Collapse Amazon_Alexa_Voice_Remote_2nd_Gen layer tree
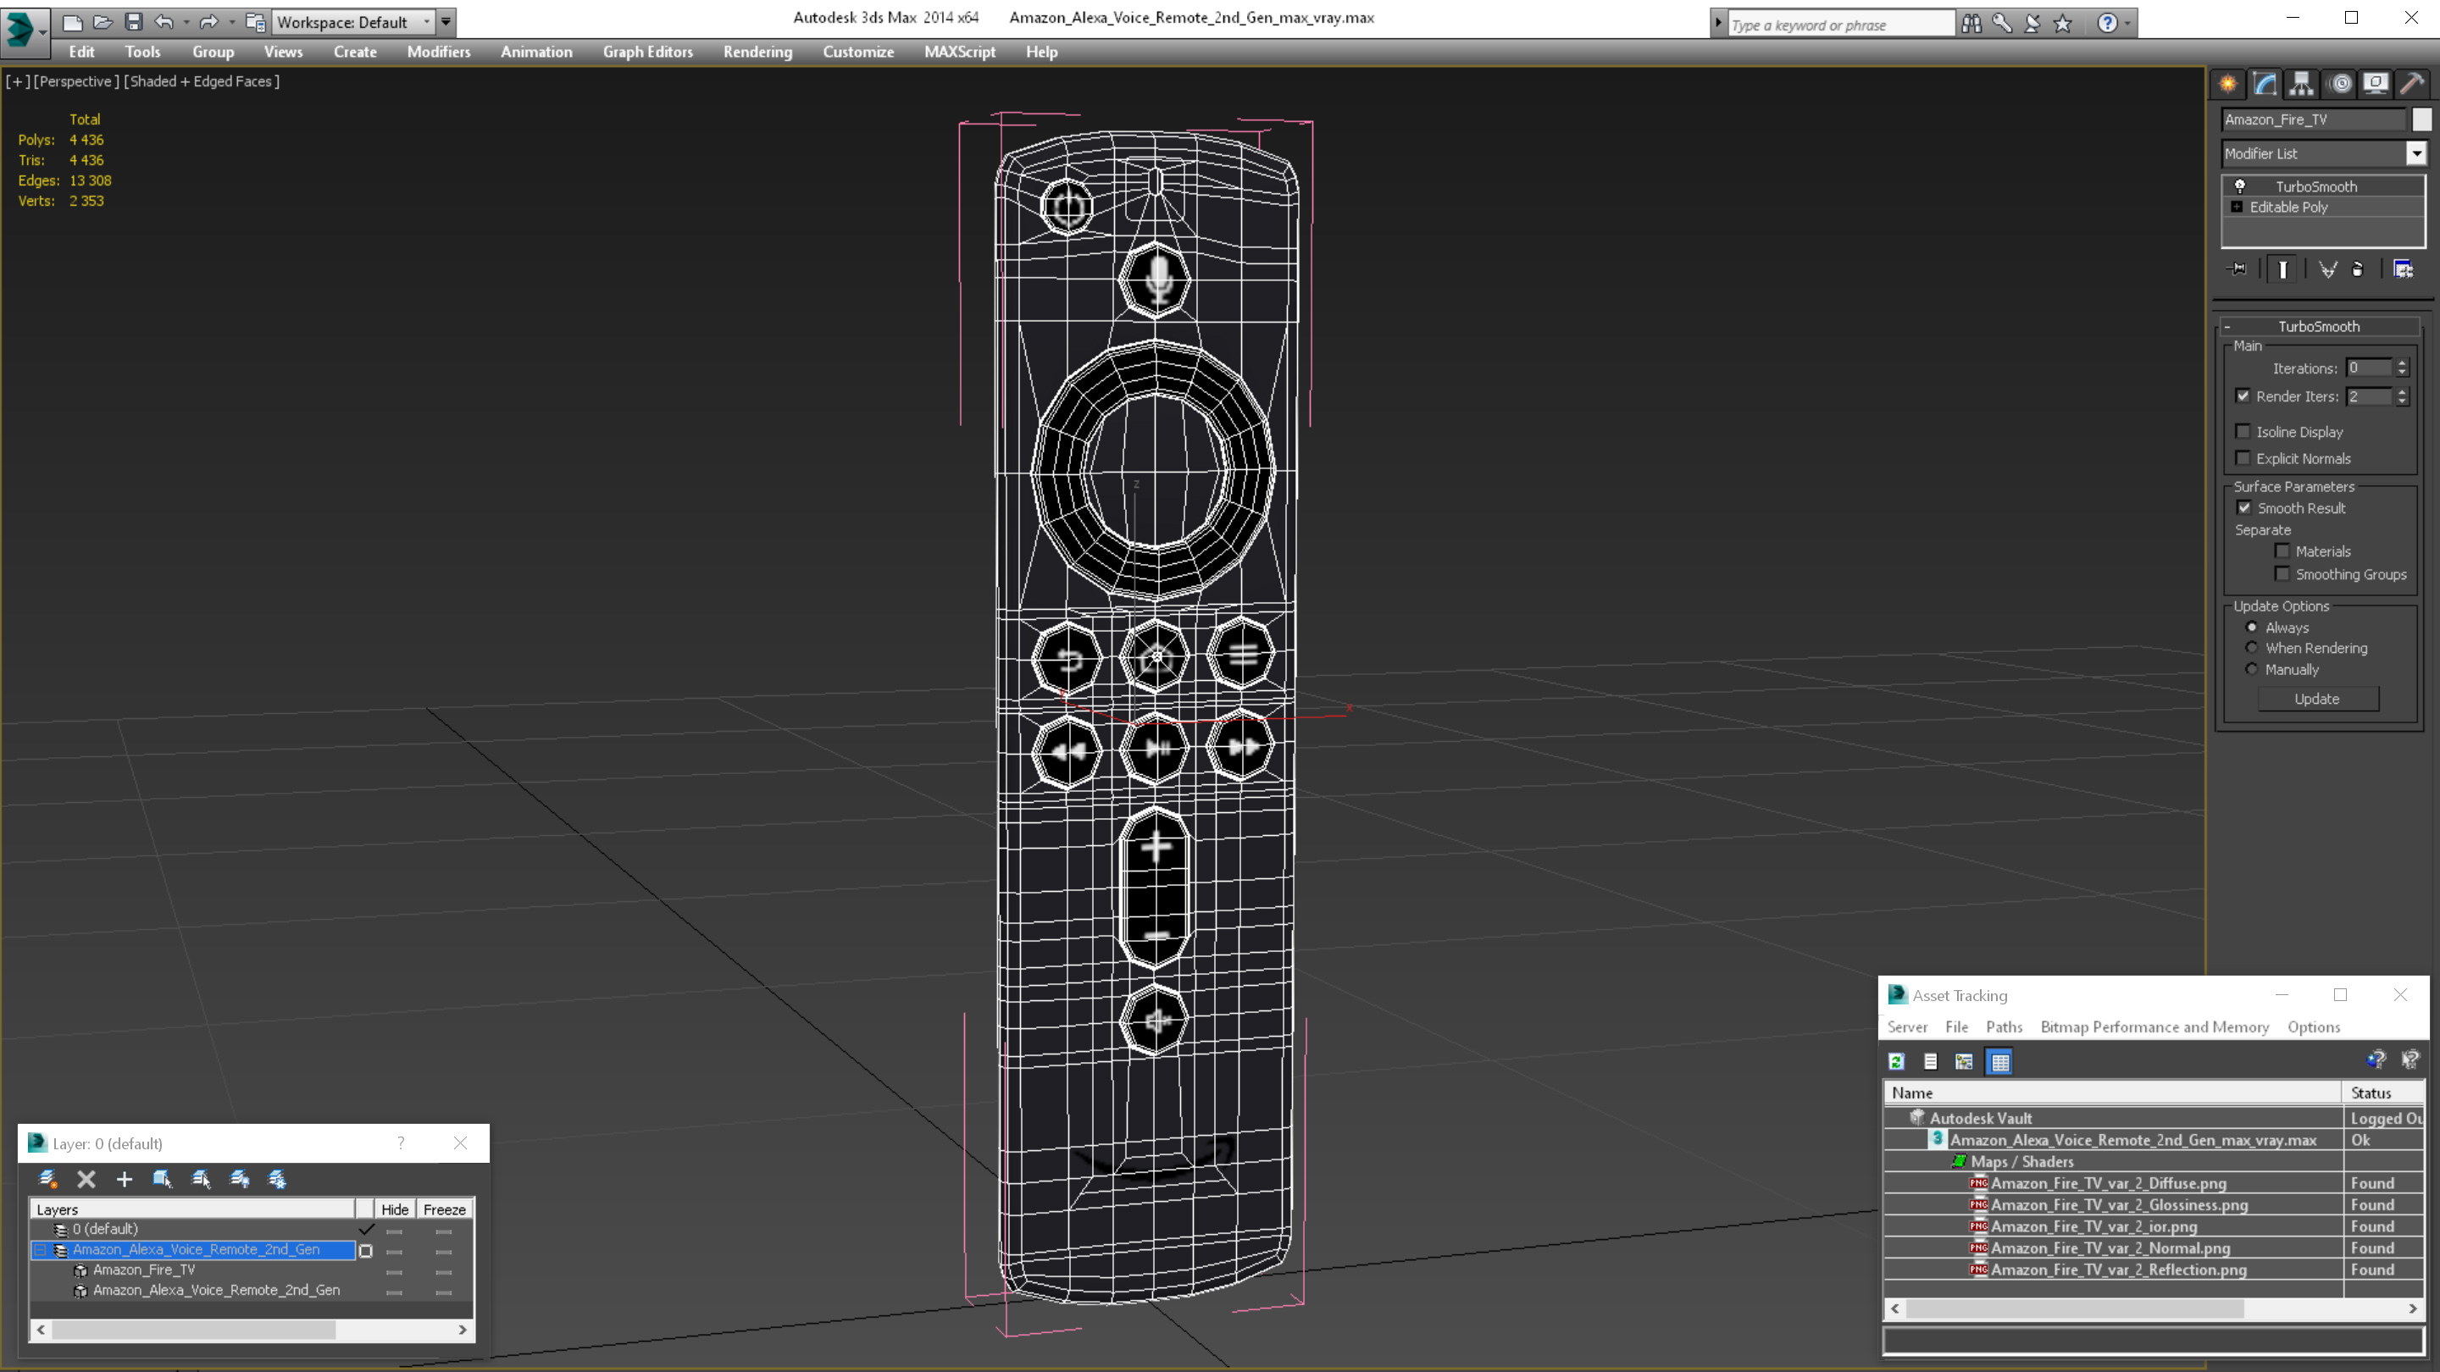 [x=40, y=1250]
